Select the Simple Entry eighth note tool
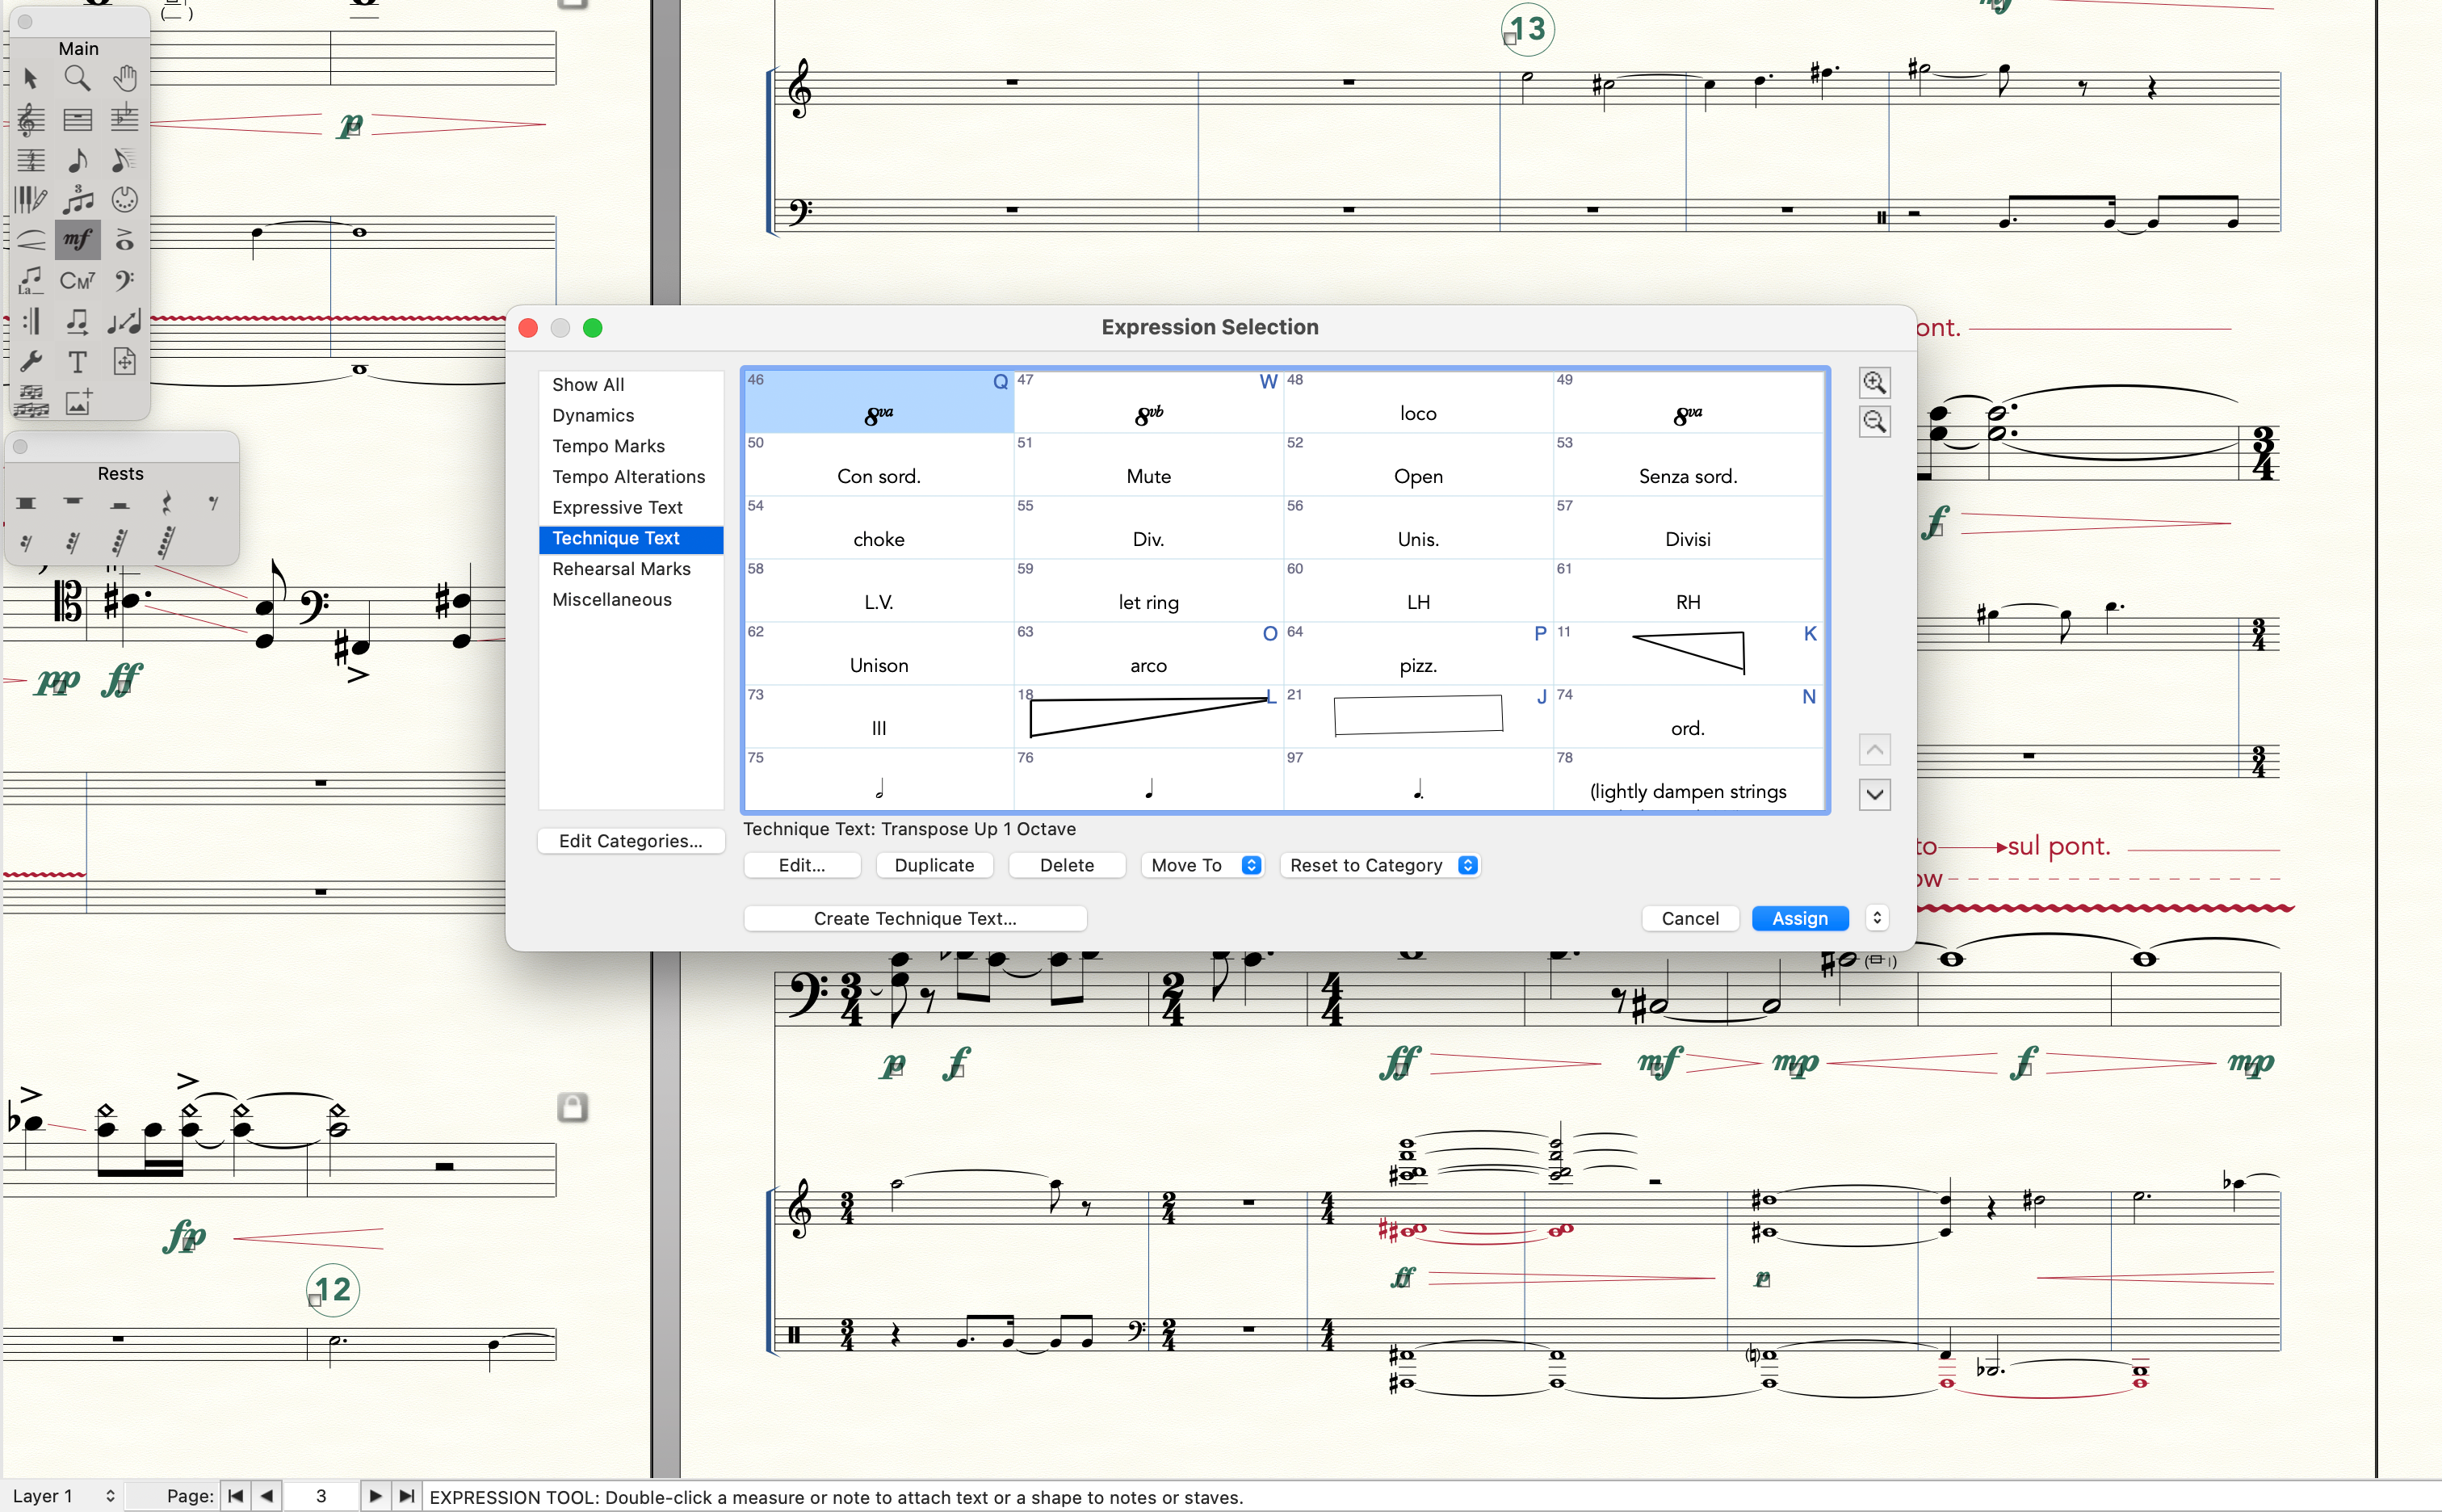Viewport: 2442px width, 1512px height. 77,160
